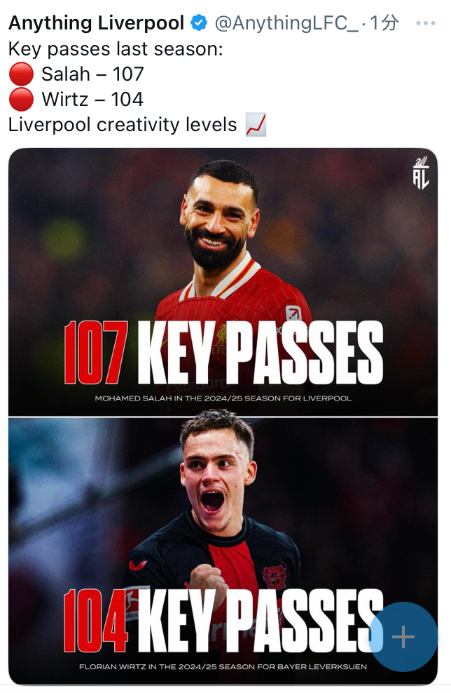Open the Mohamed Salah photo

223,282
